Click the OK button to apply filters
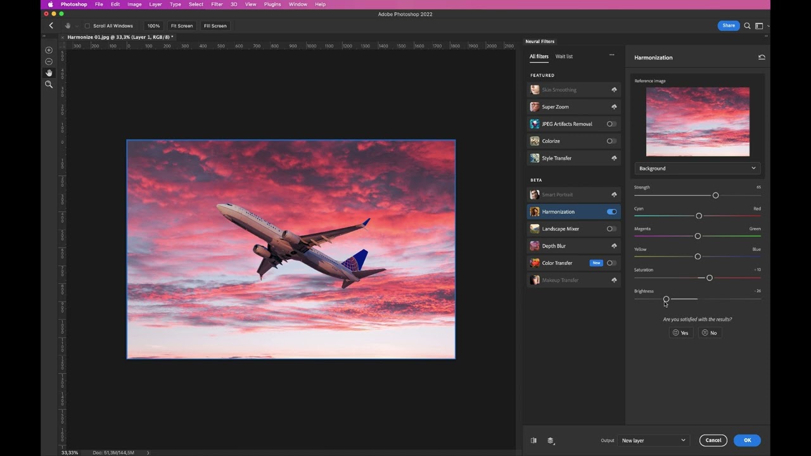This screenshot has width=811, height=456. pyautogui.click(x=747, y=440)
